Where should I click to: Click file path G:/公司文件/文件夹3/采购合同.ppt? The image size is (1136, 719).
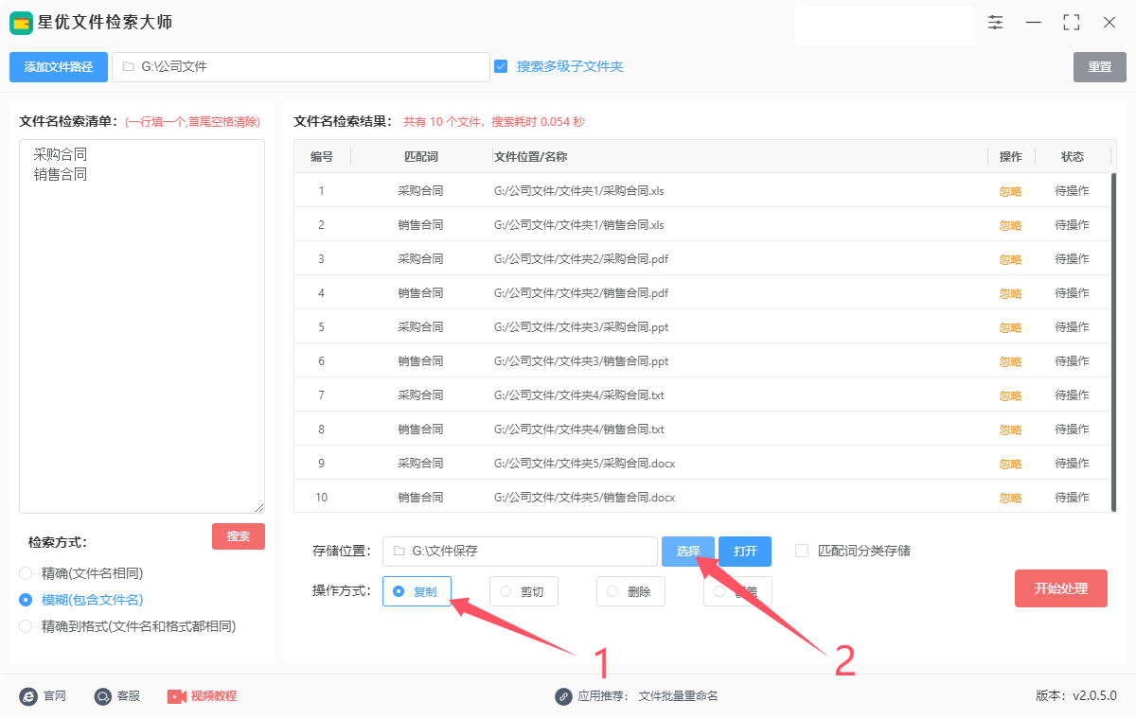[581, 327]
